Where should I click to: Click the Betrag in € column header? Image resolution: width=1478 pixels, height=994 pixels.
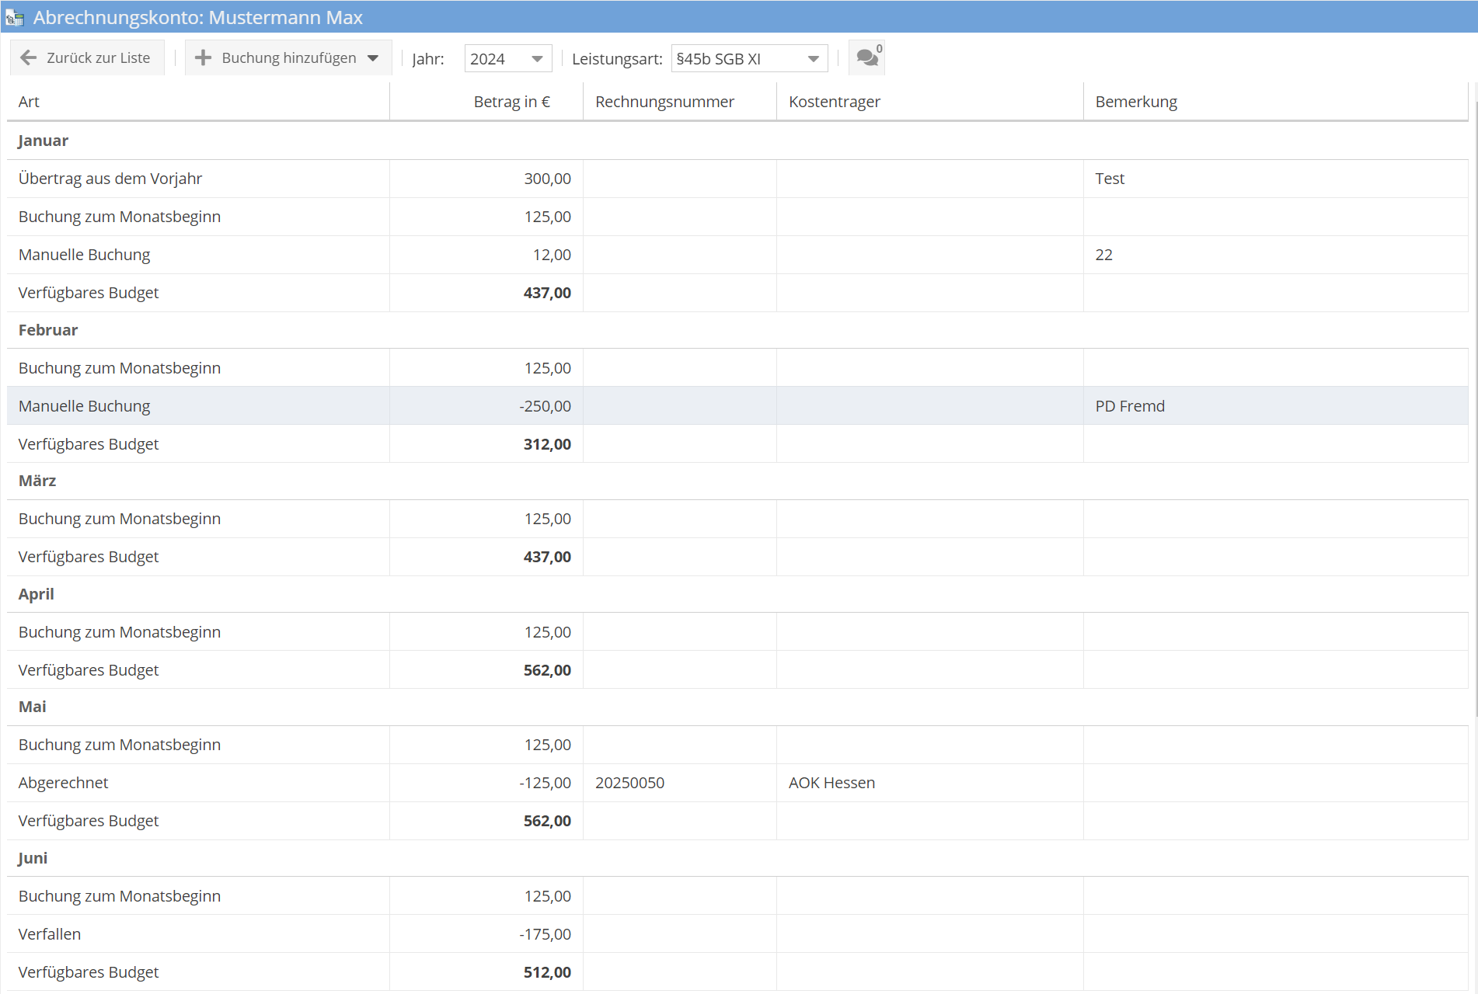click(511, 102)
